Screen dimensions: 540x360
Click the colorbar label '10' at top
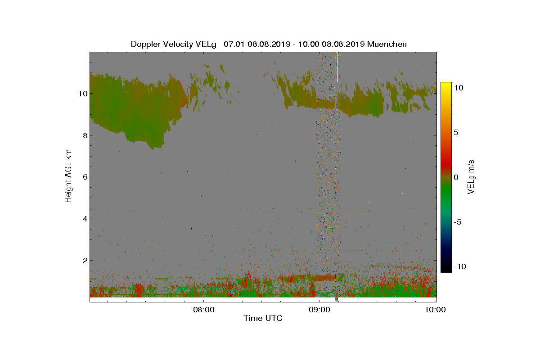(x=459, y=88)
